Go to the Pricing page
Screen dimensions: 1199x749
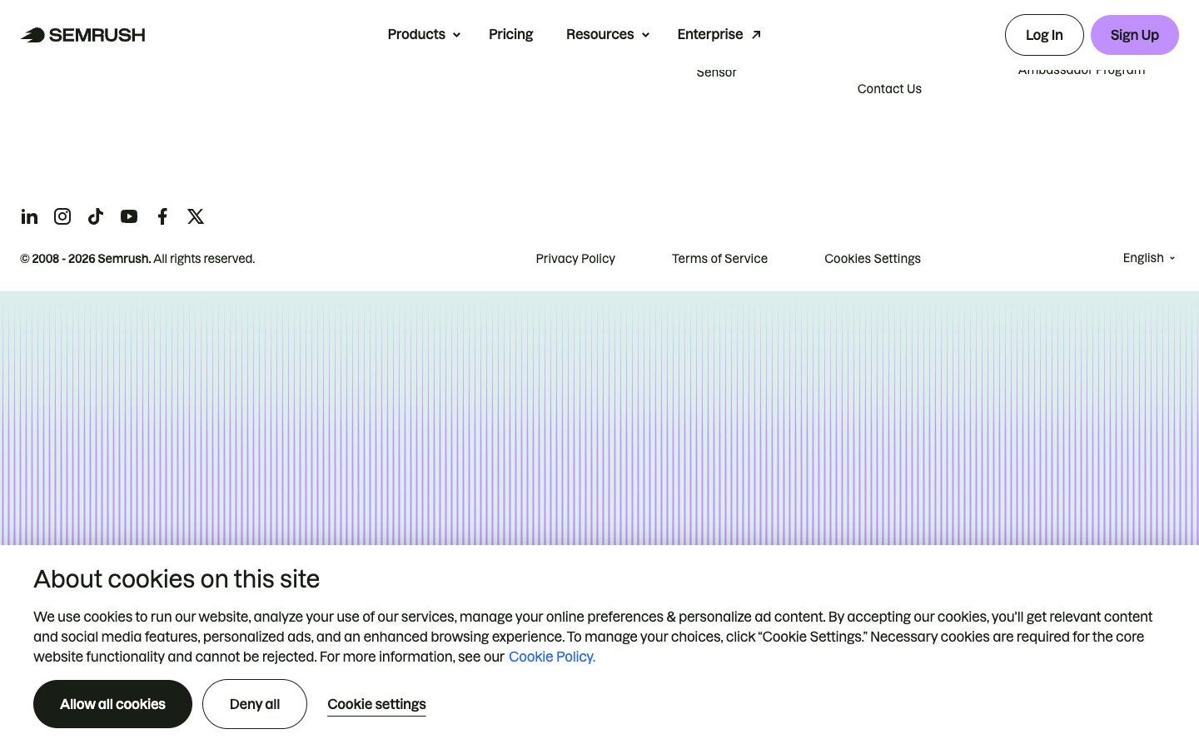coord(510,35)
